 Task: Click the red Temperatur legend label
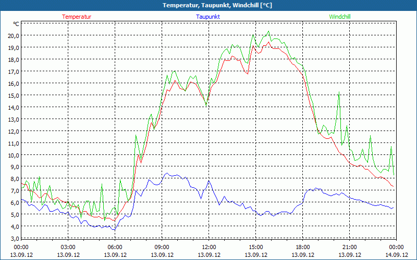pos(77,17)
